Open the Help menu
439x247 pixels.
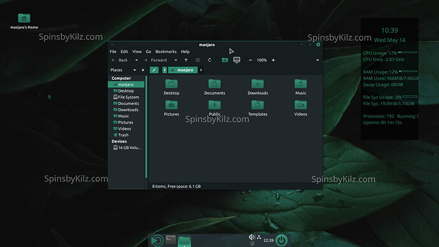pos(185,52)
